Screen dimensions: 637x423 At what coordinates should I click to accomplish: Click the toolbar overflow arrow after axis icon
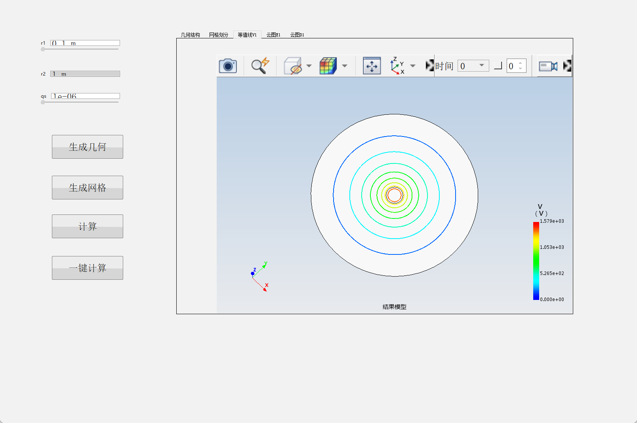[429, 65]
